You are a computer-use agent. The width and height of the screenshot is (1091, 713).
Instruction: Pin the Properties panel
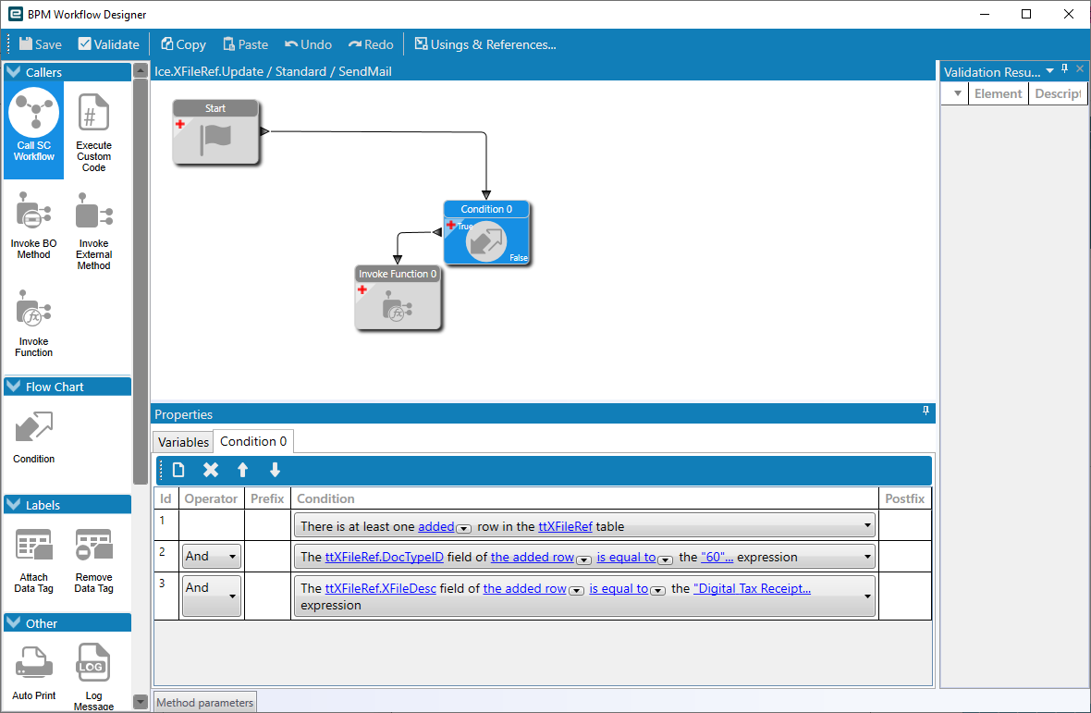926,411
